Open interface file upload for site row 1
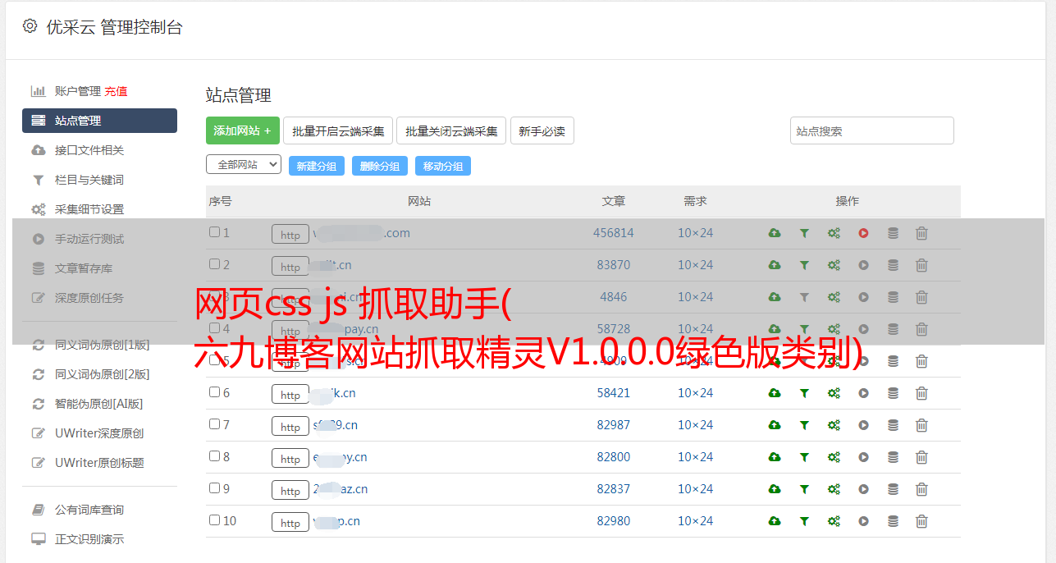The image size is (1056, 563). (x=775, y=233)
